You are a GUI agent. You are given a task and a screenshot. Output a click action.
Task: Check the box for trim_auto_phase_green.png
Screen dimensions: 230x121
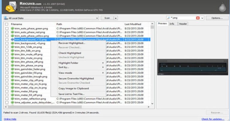[x=7, y=29]
